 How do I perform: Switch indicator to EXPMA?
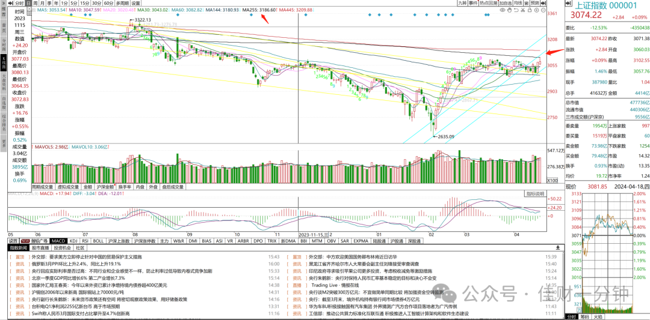[361, 241]
